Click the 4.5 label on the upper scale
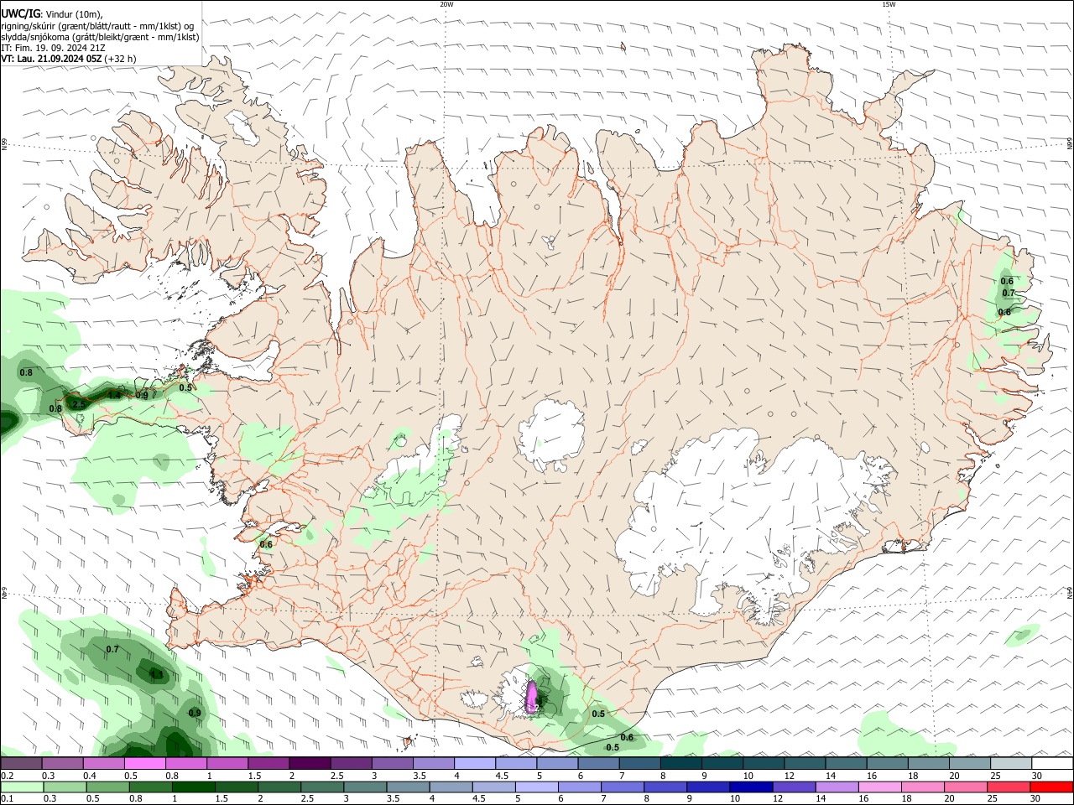The width and height of the screenshot is (1074, 805). 502,776
